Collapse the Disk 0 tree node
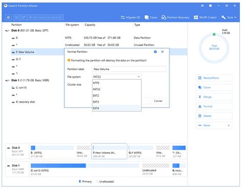This screenshot has height=189, width=243. click(x=7, y=31)
